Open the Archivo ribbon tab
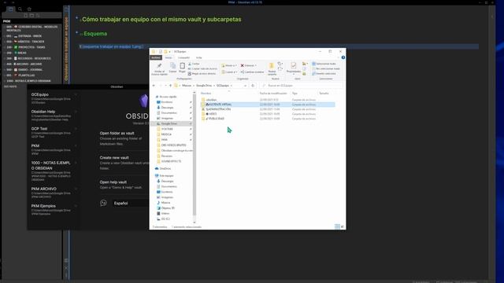Viewport: 504px width, 283px height. click(x=156, y=57)
